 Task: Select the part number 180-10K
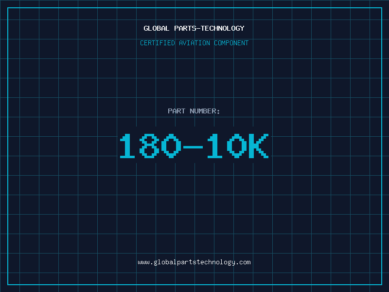tap(194, 146)
